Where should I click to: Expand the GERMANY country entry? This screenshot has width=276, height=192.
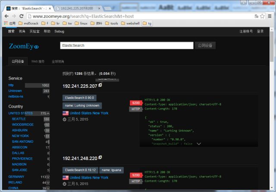(48, 176)
